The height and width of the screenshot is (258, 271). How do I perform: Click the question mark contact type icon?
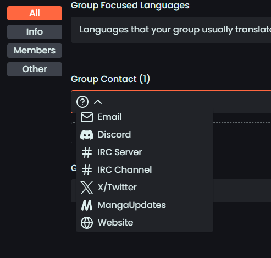(82, 102)
